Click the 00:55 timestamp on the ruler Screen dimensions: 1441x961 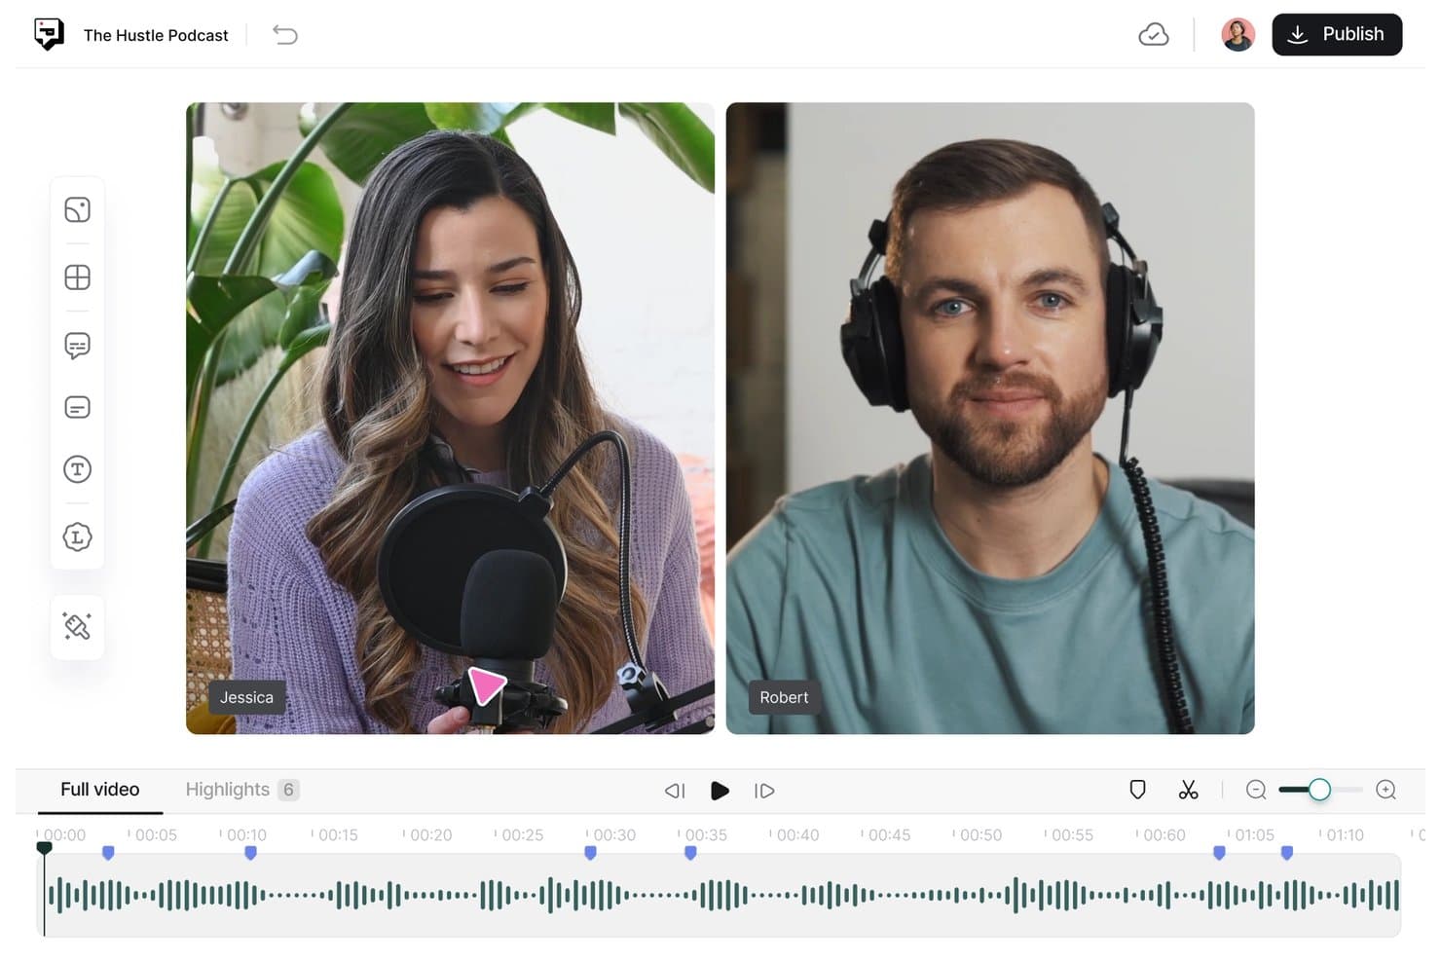(x=1072, y=835)
